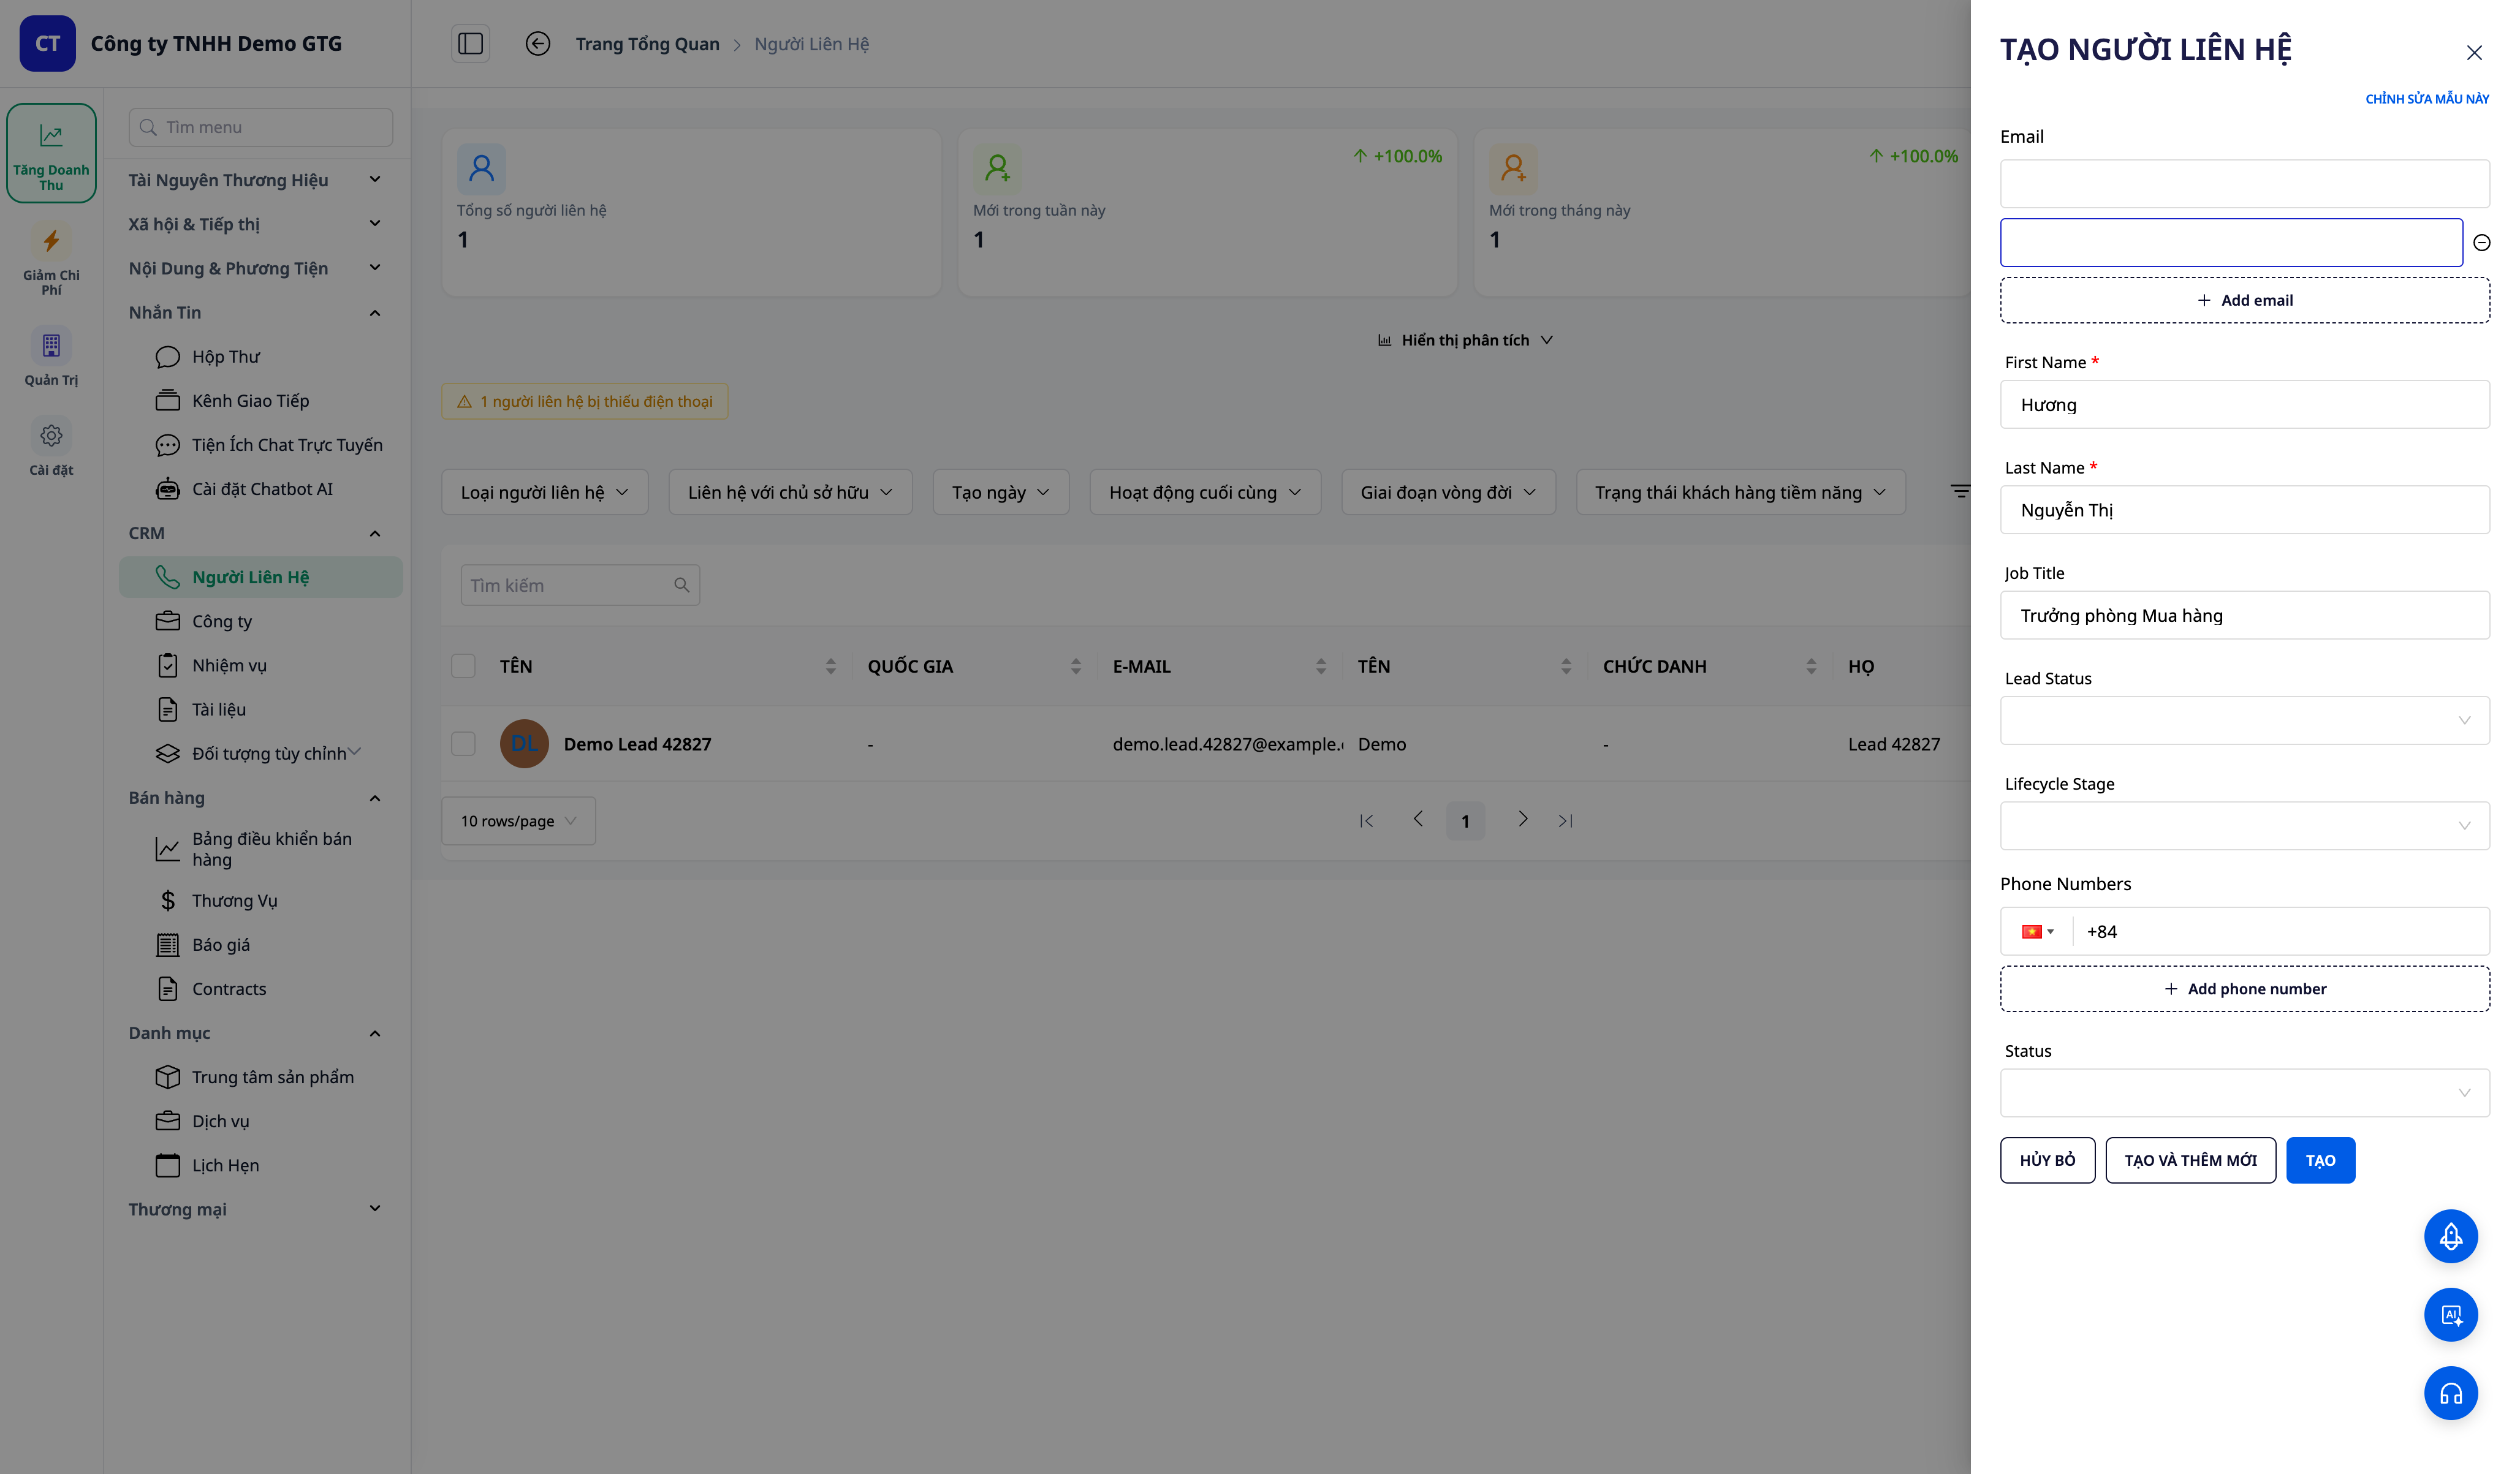Open the AI assistant floating button
2520x1474 pixels.
tap(2450, 1314)
